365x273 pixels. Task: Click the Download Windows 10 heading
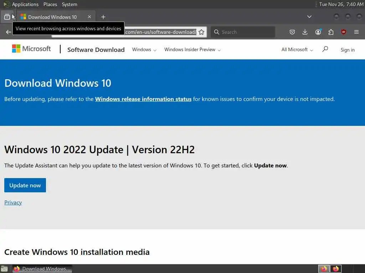(58, 83)
